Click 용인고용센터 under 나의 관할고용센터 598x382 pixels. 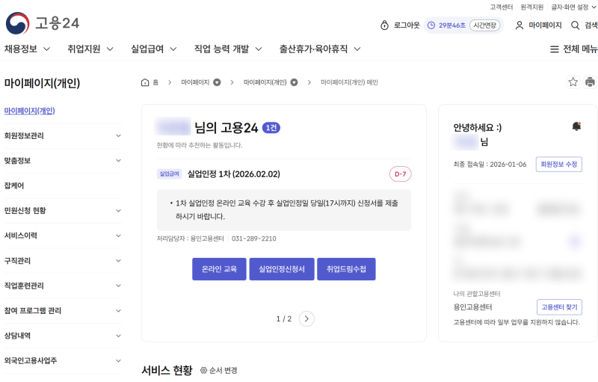click(x=472, y=307)
